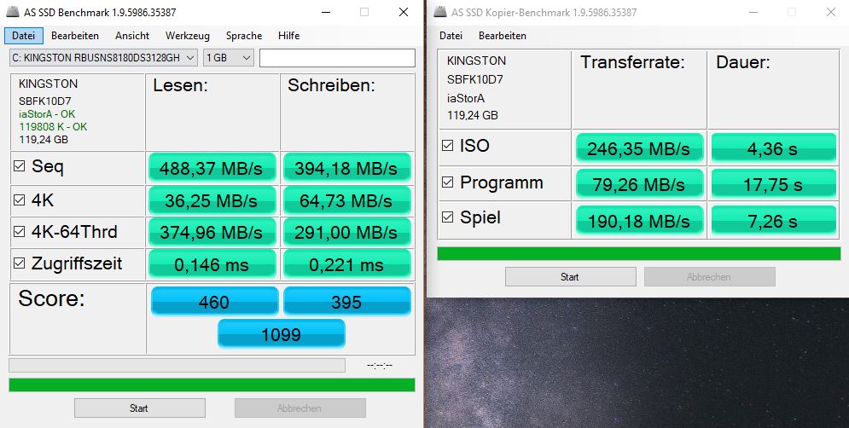Open Bearbeiten menu in AS SSD Benchmark
The height and width of the screenshot is (428, 849).
pos(75,36)
